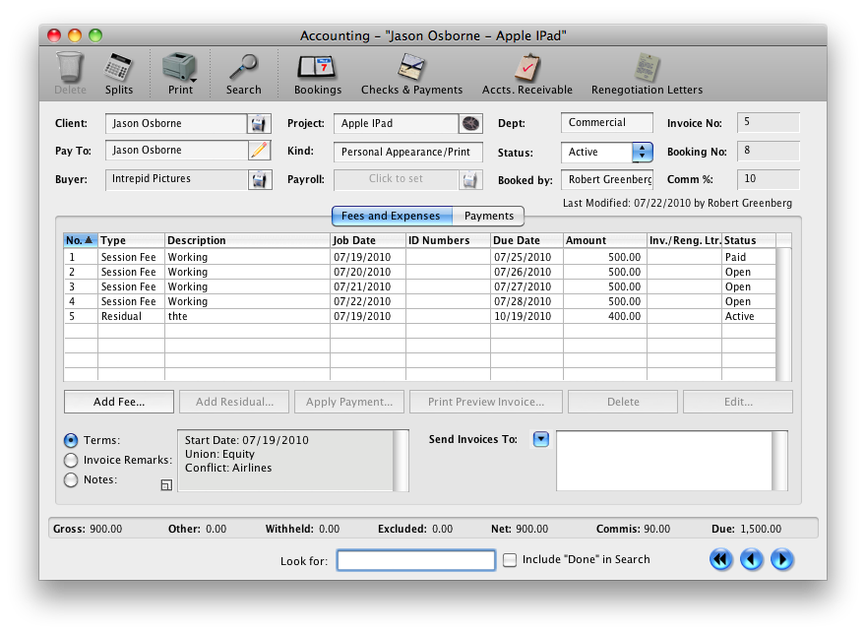Image resolution: width=866 pixels, height=634 pixels.
Task: Open the Bookings calendar icon
Action: pos(317,67)
